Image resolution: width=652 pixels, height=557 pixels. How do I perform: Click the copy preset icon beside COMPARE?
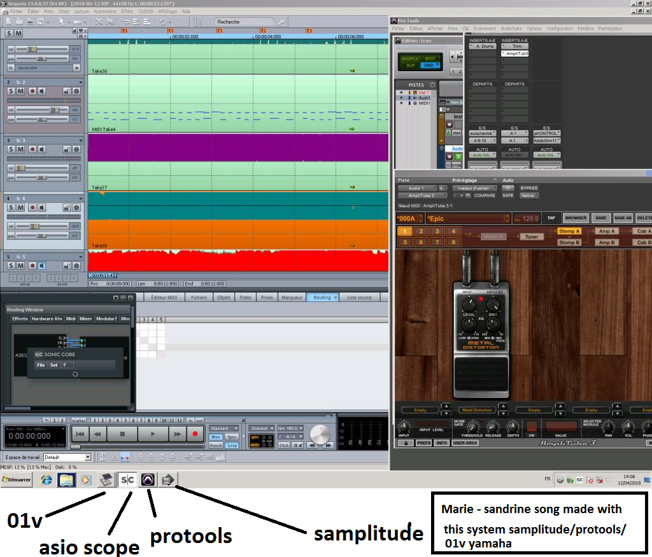click(468, 196)
